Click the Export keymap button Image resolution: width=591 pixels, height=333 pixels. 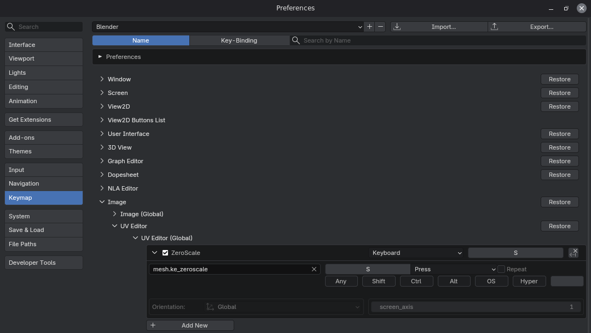537,27
